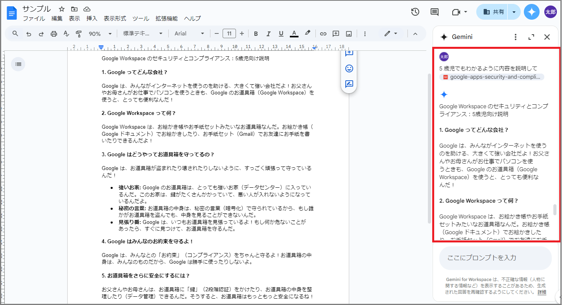The width and height of the screenshot is (562, 305).
Task: Open the 挿入 menu
Action: (x=92, y=18)
